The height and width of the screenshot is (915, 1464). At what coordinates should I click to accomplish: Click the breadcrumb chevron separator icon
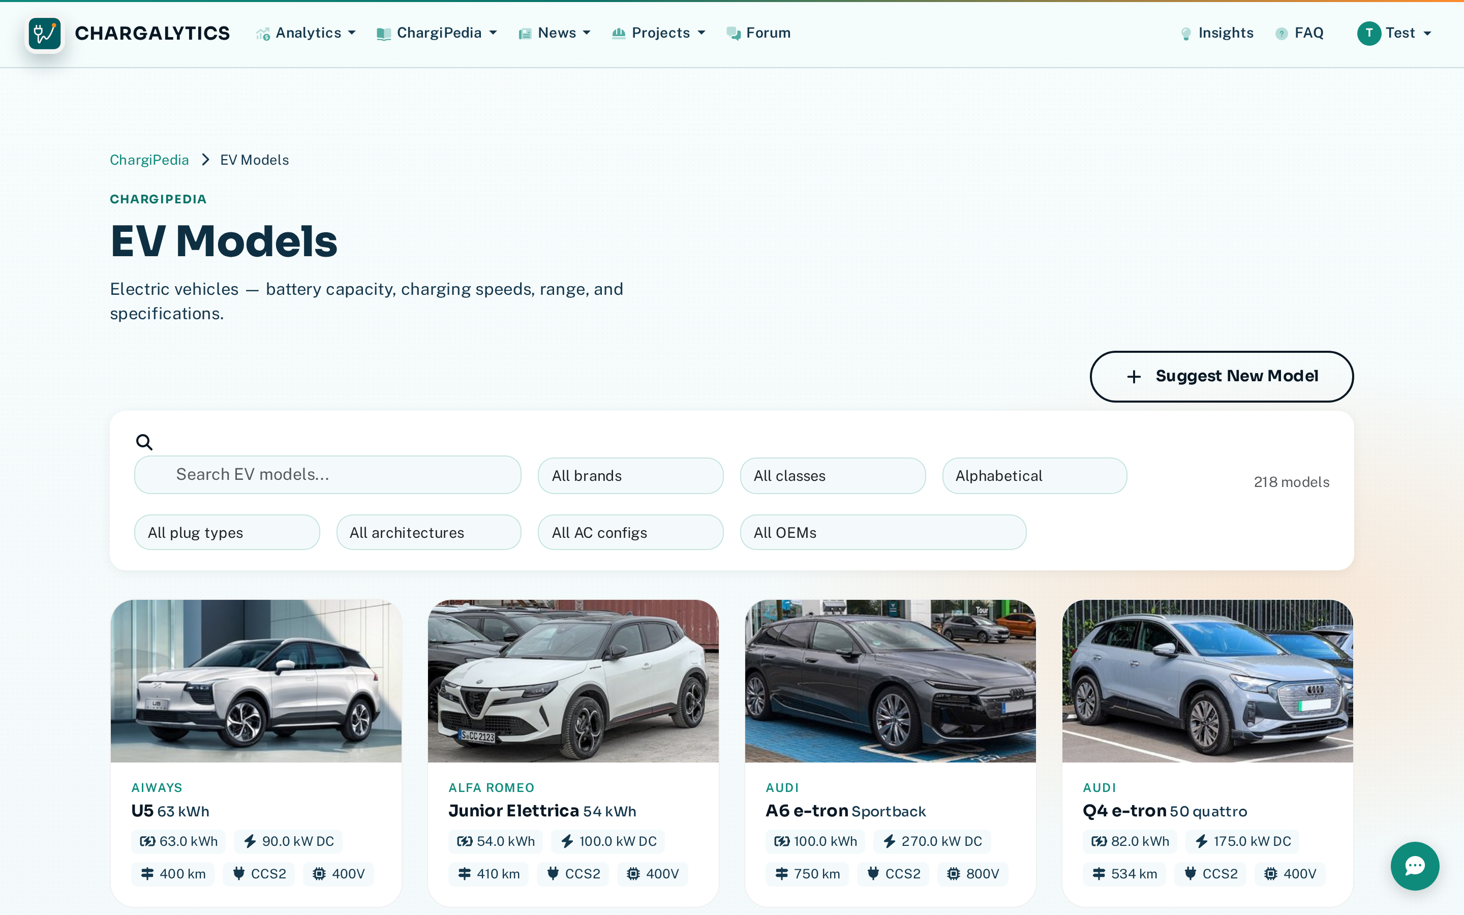[205, 160]
